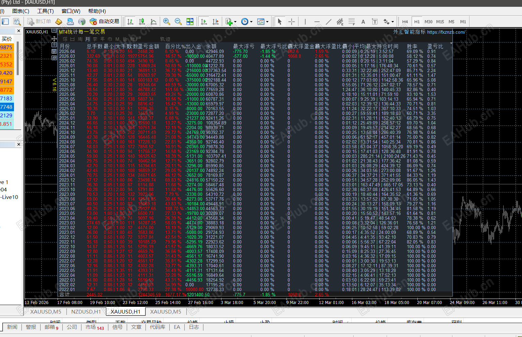Switch to M15 timeframe
The height and width of the screenshot is (337, 522).
[440, 21]
